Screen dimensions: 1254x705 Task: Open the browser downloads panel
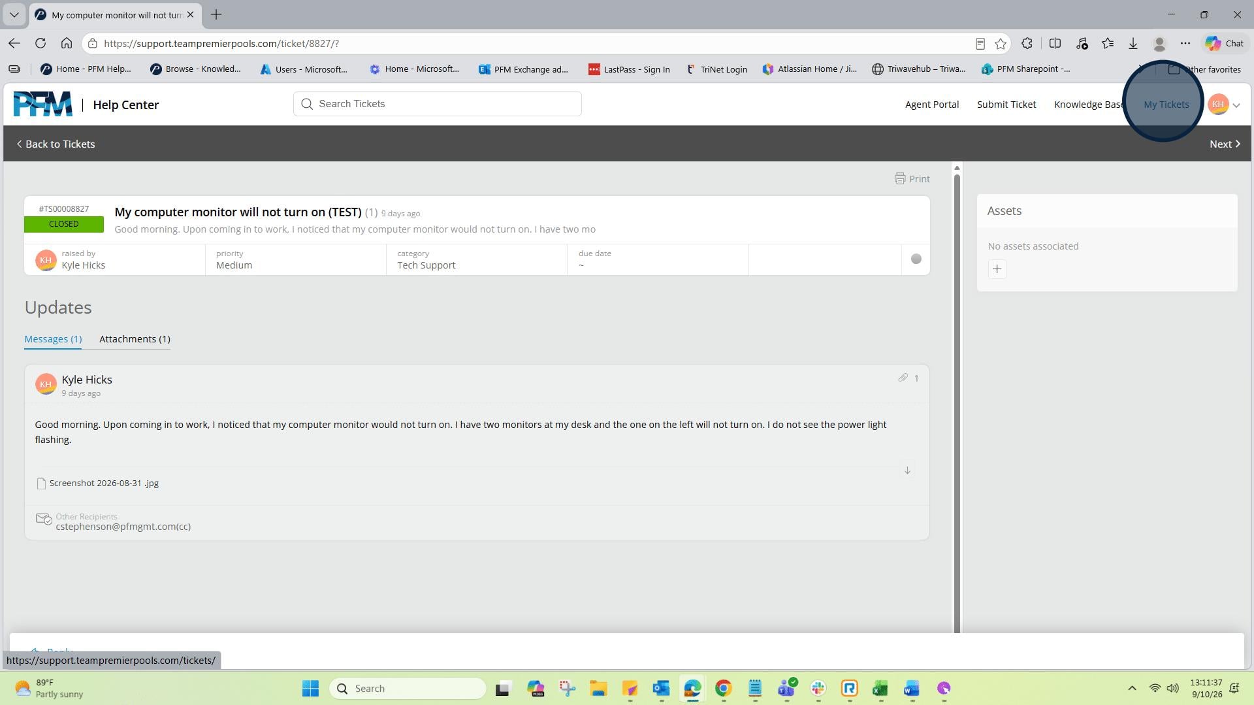coord(1133,44)
